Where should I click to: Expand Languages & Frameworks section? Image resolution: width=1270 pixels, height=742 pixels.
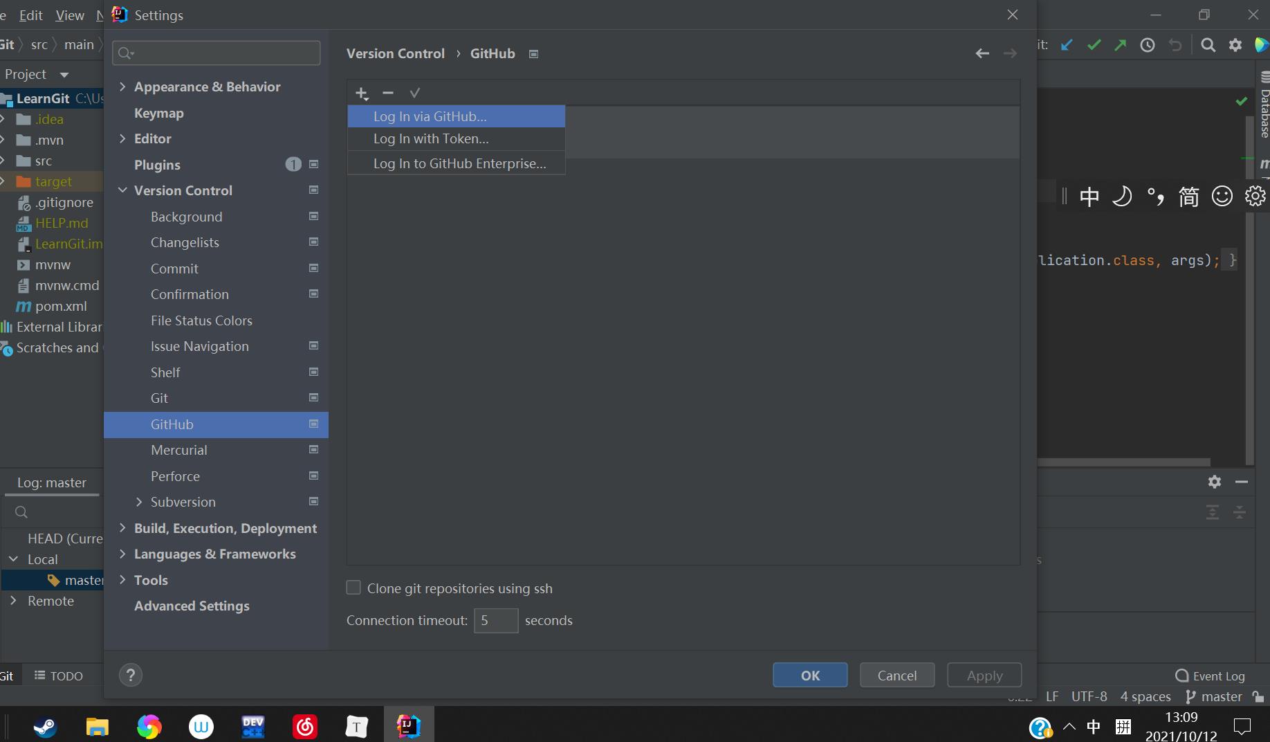tap(122, 554)
